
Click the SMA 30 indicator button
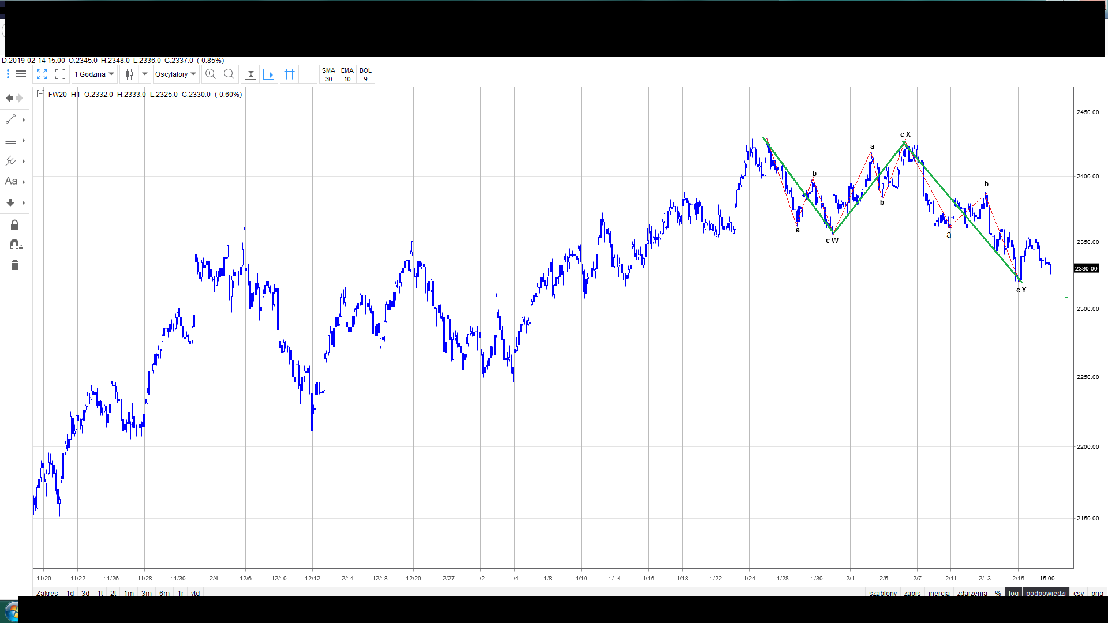tap(328, 74)
